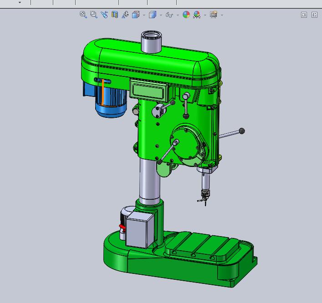Open the View Settings monitor icon
This screenshot has height=303, width=322.
tap(214, 15)
